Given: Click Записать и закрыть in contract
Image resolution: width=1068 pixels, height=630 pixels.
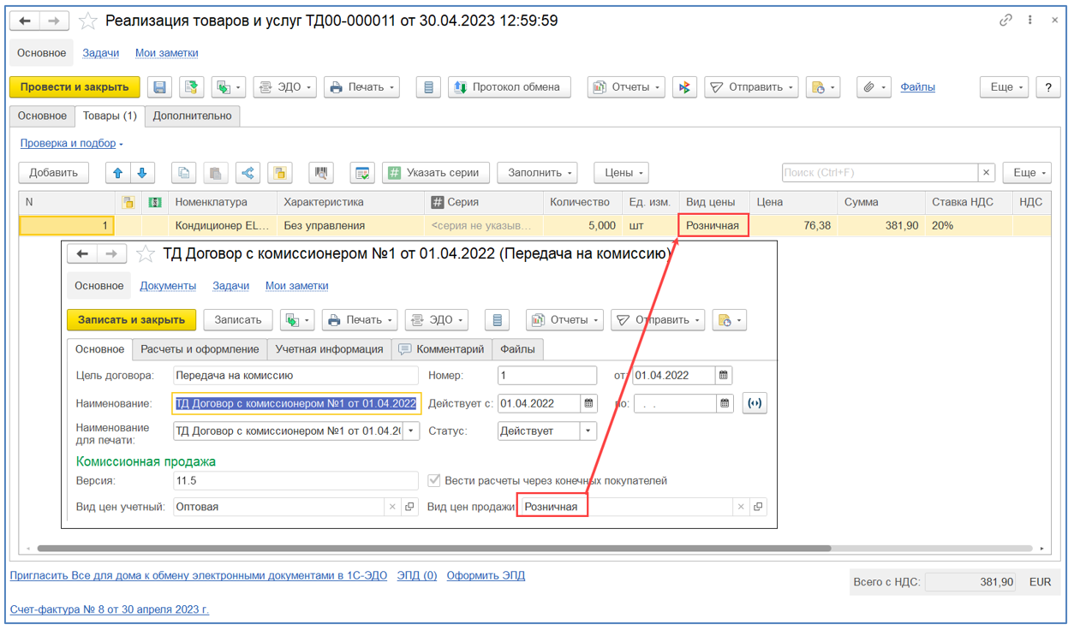Looking at the screenshot, I should pyautogui.click(x=132, y=320).
